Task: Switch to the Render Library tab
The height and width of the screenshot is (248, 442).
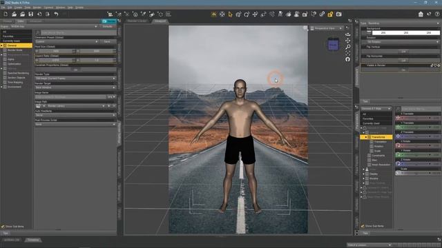Action: tap(137, 21)
